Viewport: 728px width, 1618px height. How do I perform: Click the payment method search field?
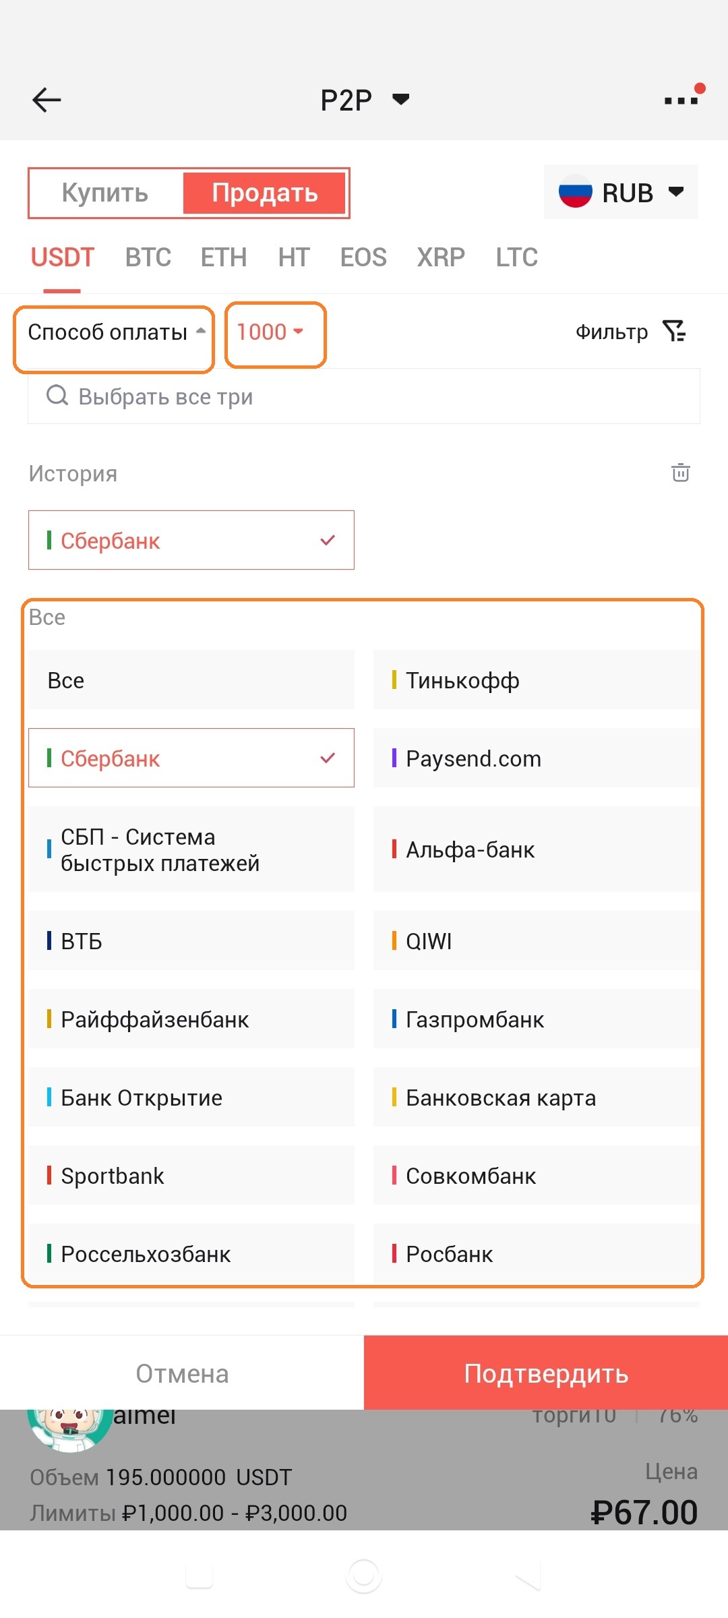[x=364, y=396]
